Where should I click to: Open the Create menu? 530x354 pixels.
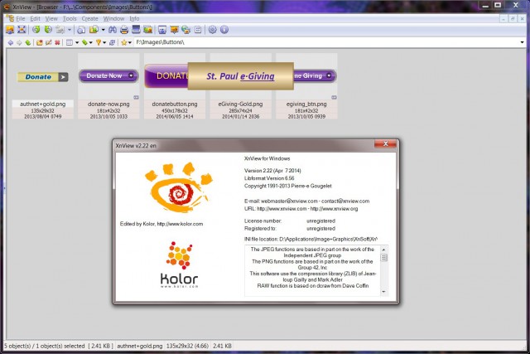pyautogui.click(x=89, y=18)
